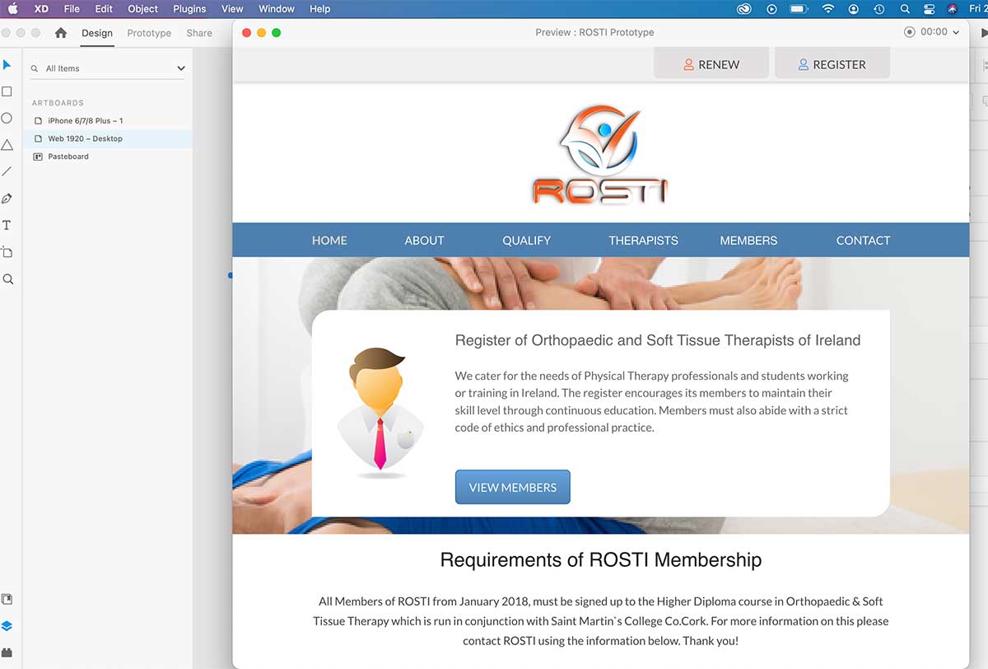Open Creative Cloud from menu bar
The height and width of the screenshot is (669, 988).
(744, 9)
